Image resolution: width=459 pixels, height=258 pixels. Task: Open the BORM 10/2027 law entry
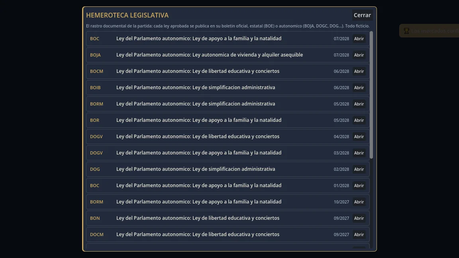pos(359,202)
